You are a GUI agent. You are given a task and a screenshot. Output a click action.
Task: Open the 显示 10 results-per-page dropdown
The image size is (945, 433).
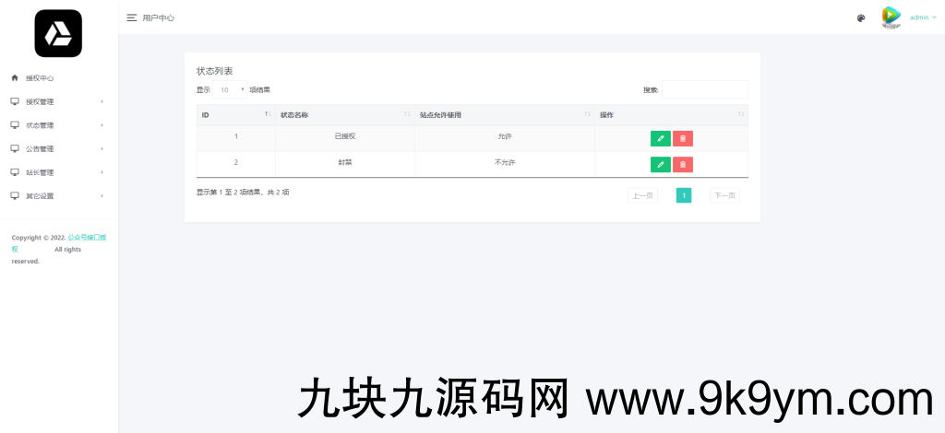230,89
